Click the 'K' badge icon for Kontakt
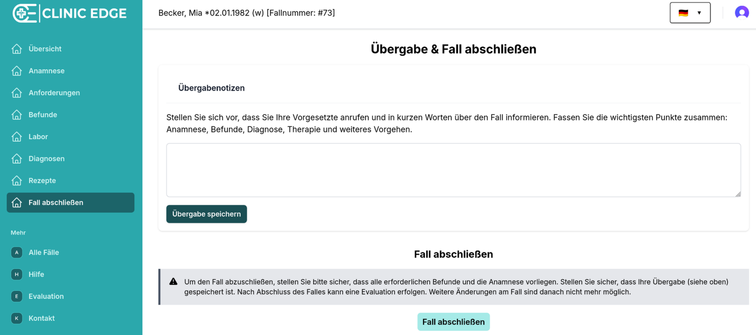 click(x=17, y=318)
